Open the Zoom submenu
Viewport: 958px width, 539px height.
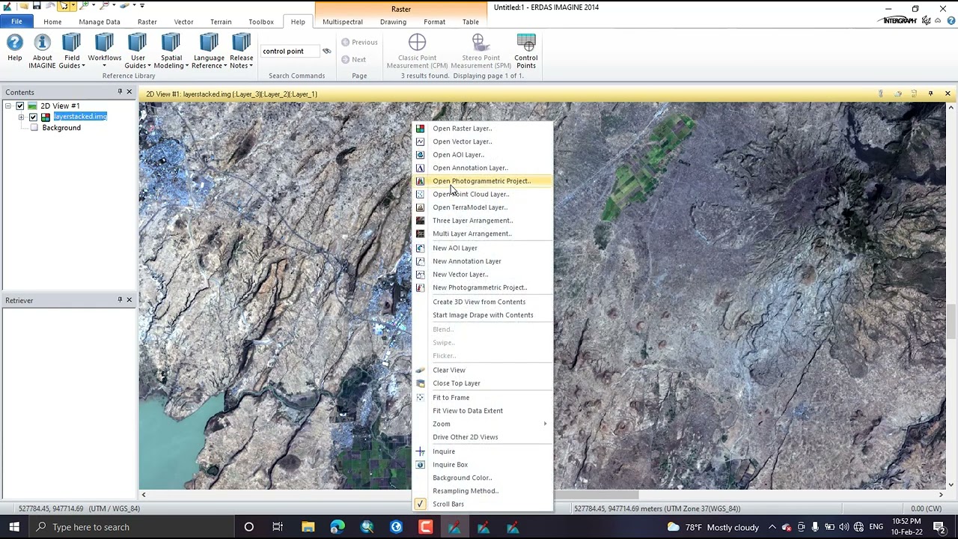[483, 424]
